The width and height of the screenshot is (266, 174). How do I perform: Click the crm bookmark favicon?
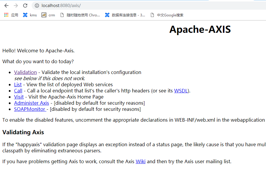click(44, 15)
